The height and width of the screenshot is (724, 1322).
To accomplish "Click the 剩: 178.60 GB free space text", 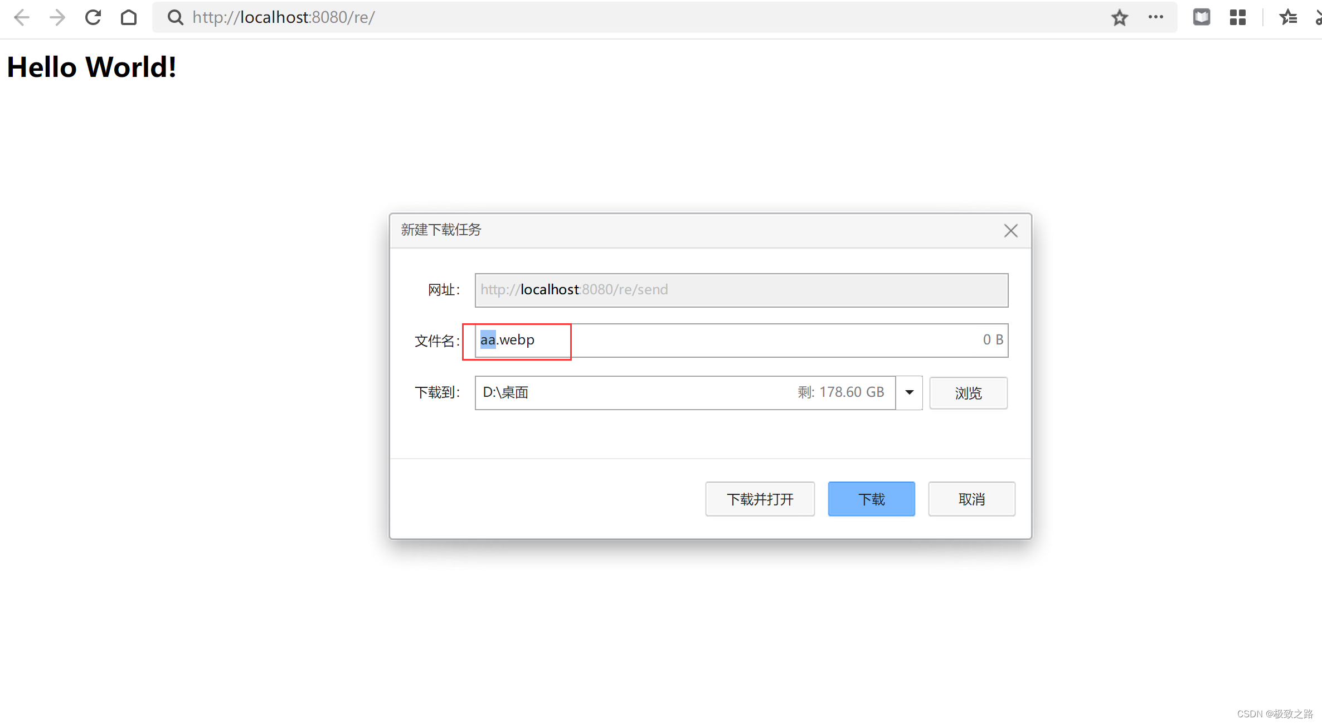I will [841, 392].
